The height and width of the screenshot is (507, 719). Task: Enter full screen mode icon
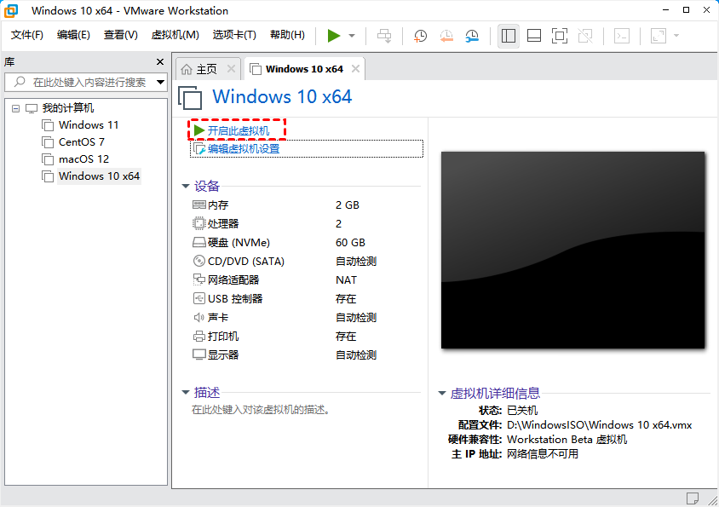pyautogui.click(x=560, y=36)
